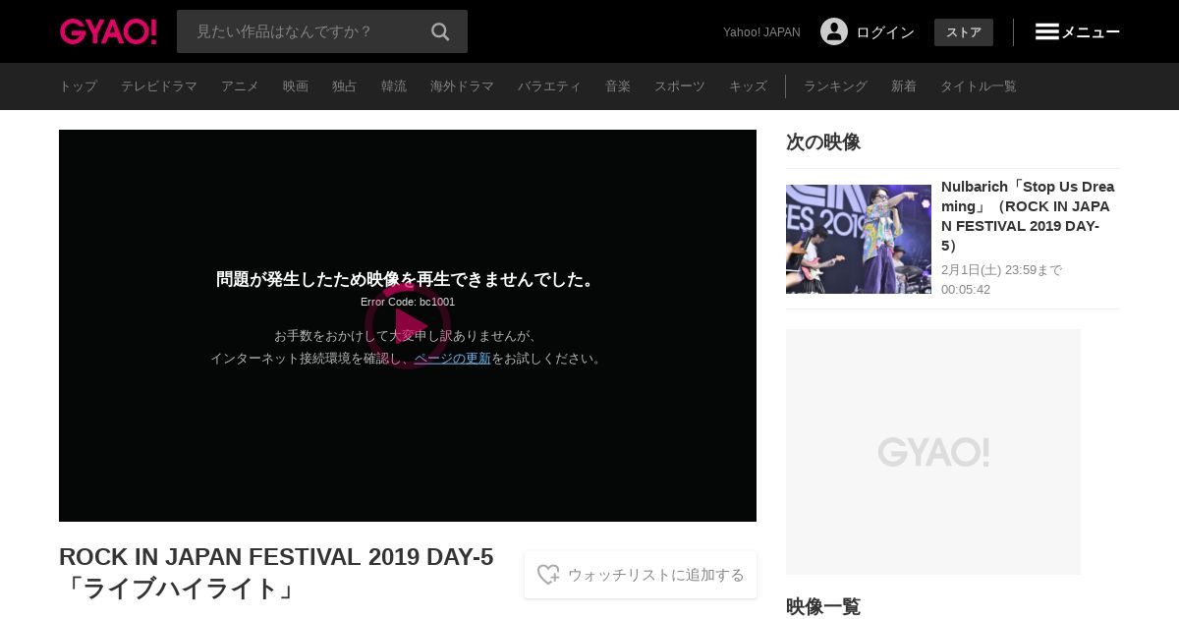This screenshot has width=1179, height=619.
Task: Click the search magnifier icon
Action: click(x=440, y=31)
